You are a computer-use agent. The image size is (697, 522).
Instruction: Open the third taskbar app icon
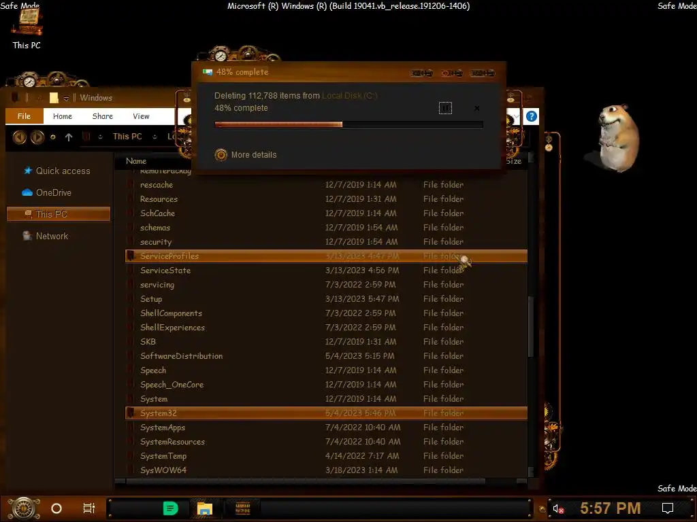pos(243,508)
